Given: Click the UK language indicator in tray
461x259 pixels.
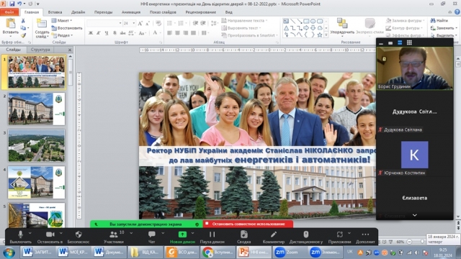Looking at the screenshot, I should pyautogui.click(x=349, y=252).
